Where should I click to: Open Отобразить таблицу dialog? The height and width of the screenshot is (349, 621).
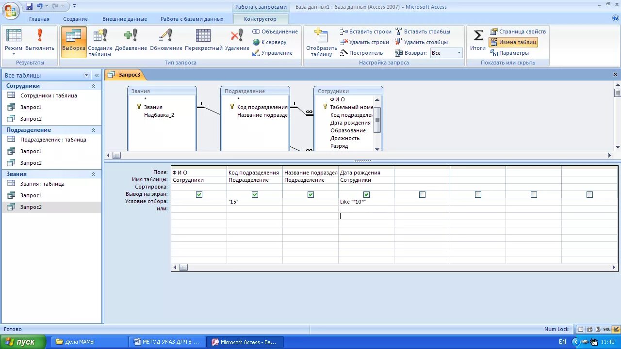(321, 43)
